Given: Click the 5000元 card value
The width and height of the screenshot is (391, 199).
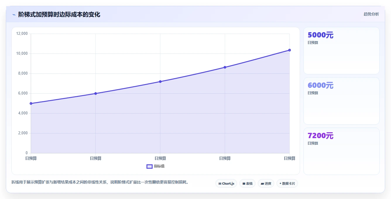Looking at the screenshot, I should (x=320, y=35).
